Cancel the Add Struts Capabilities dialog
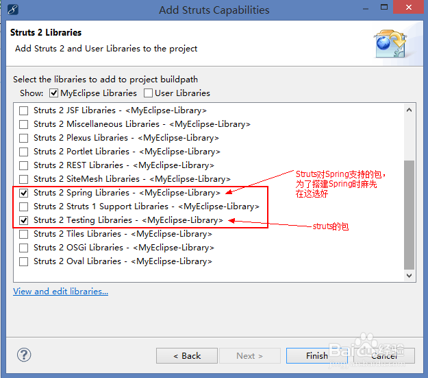 tap(384, 355)
